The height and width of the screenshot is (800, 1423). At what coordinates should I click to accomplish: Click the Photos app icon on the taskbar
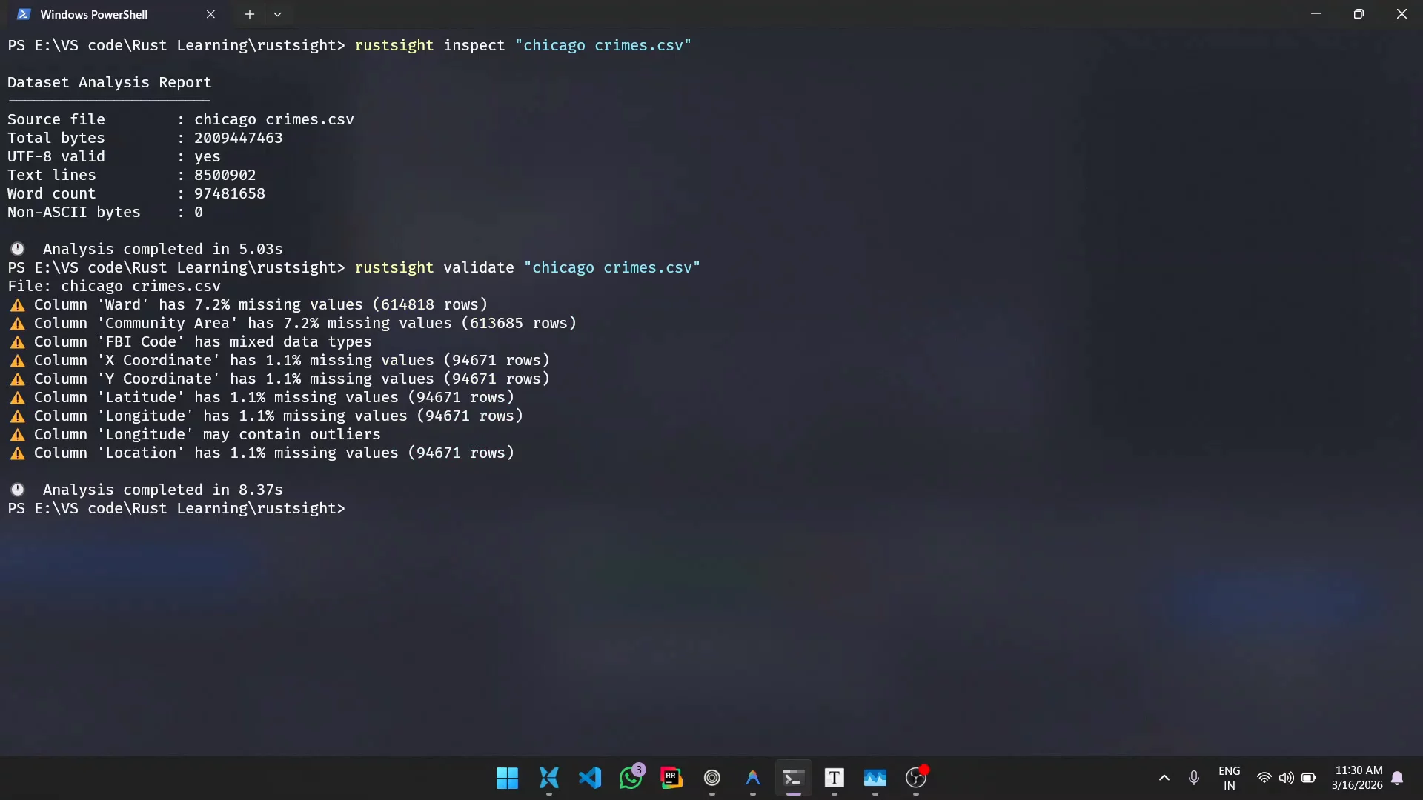[x=875, y=778]
